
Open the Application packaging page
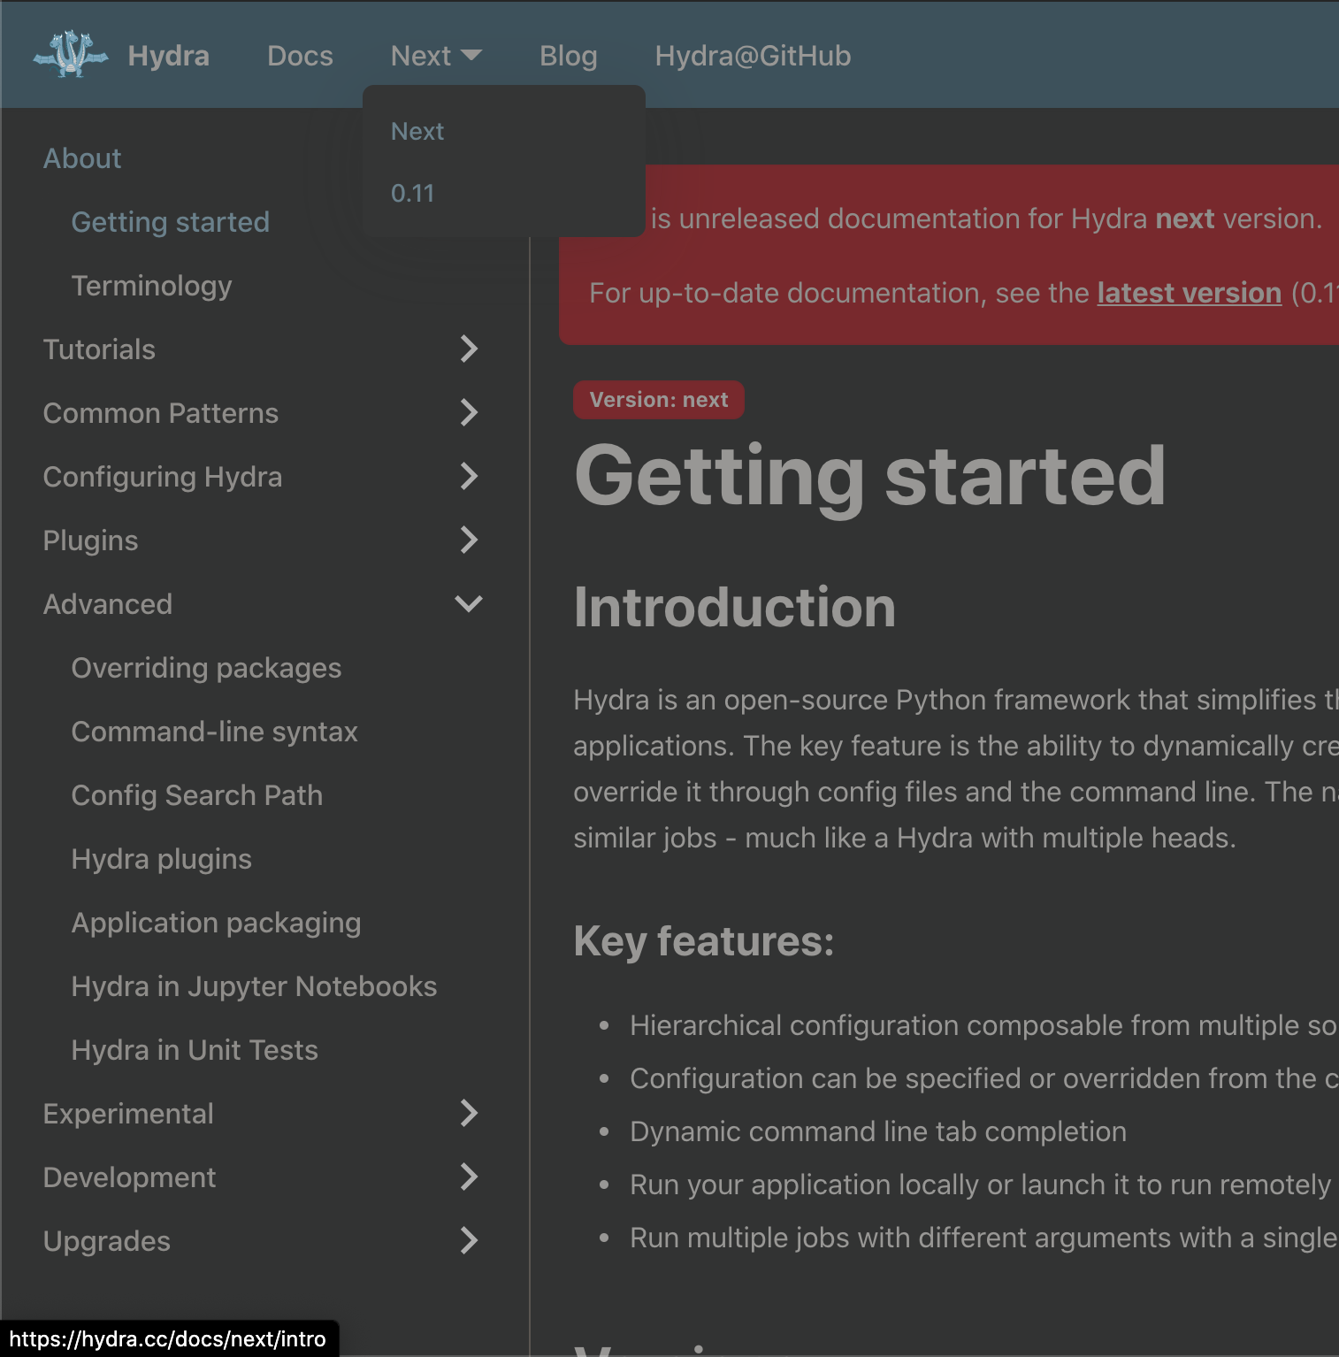[217, 923]
